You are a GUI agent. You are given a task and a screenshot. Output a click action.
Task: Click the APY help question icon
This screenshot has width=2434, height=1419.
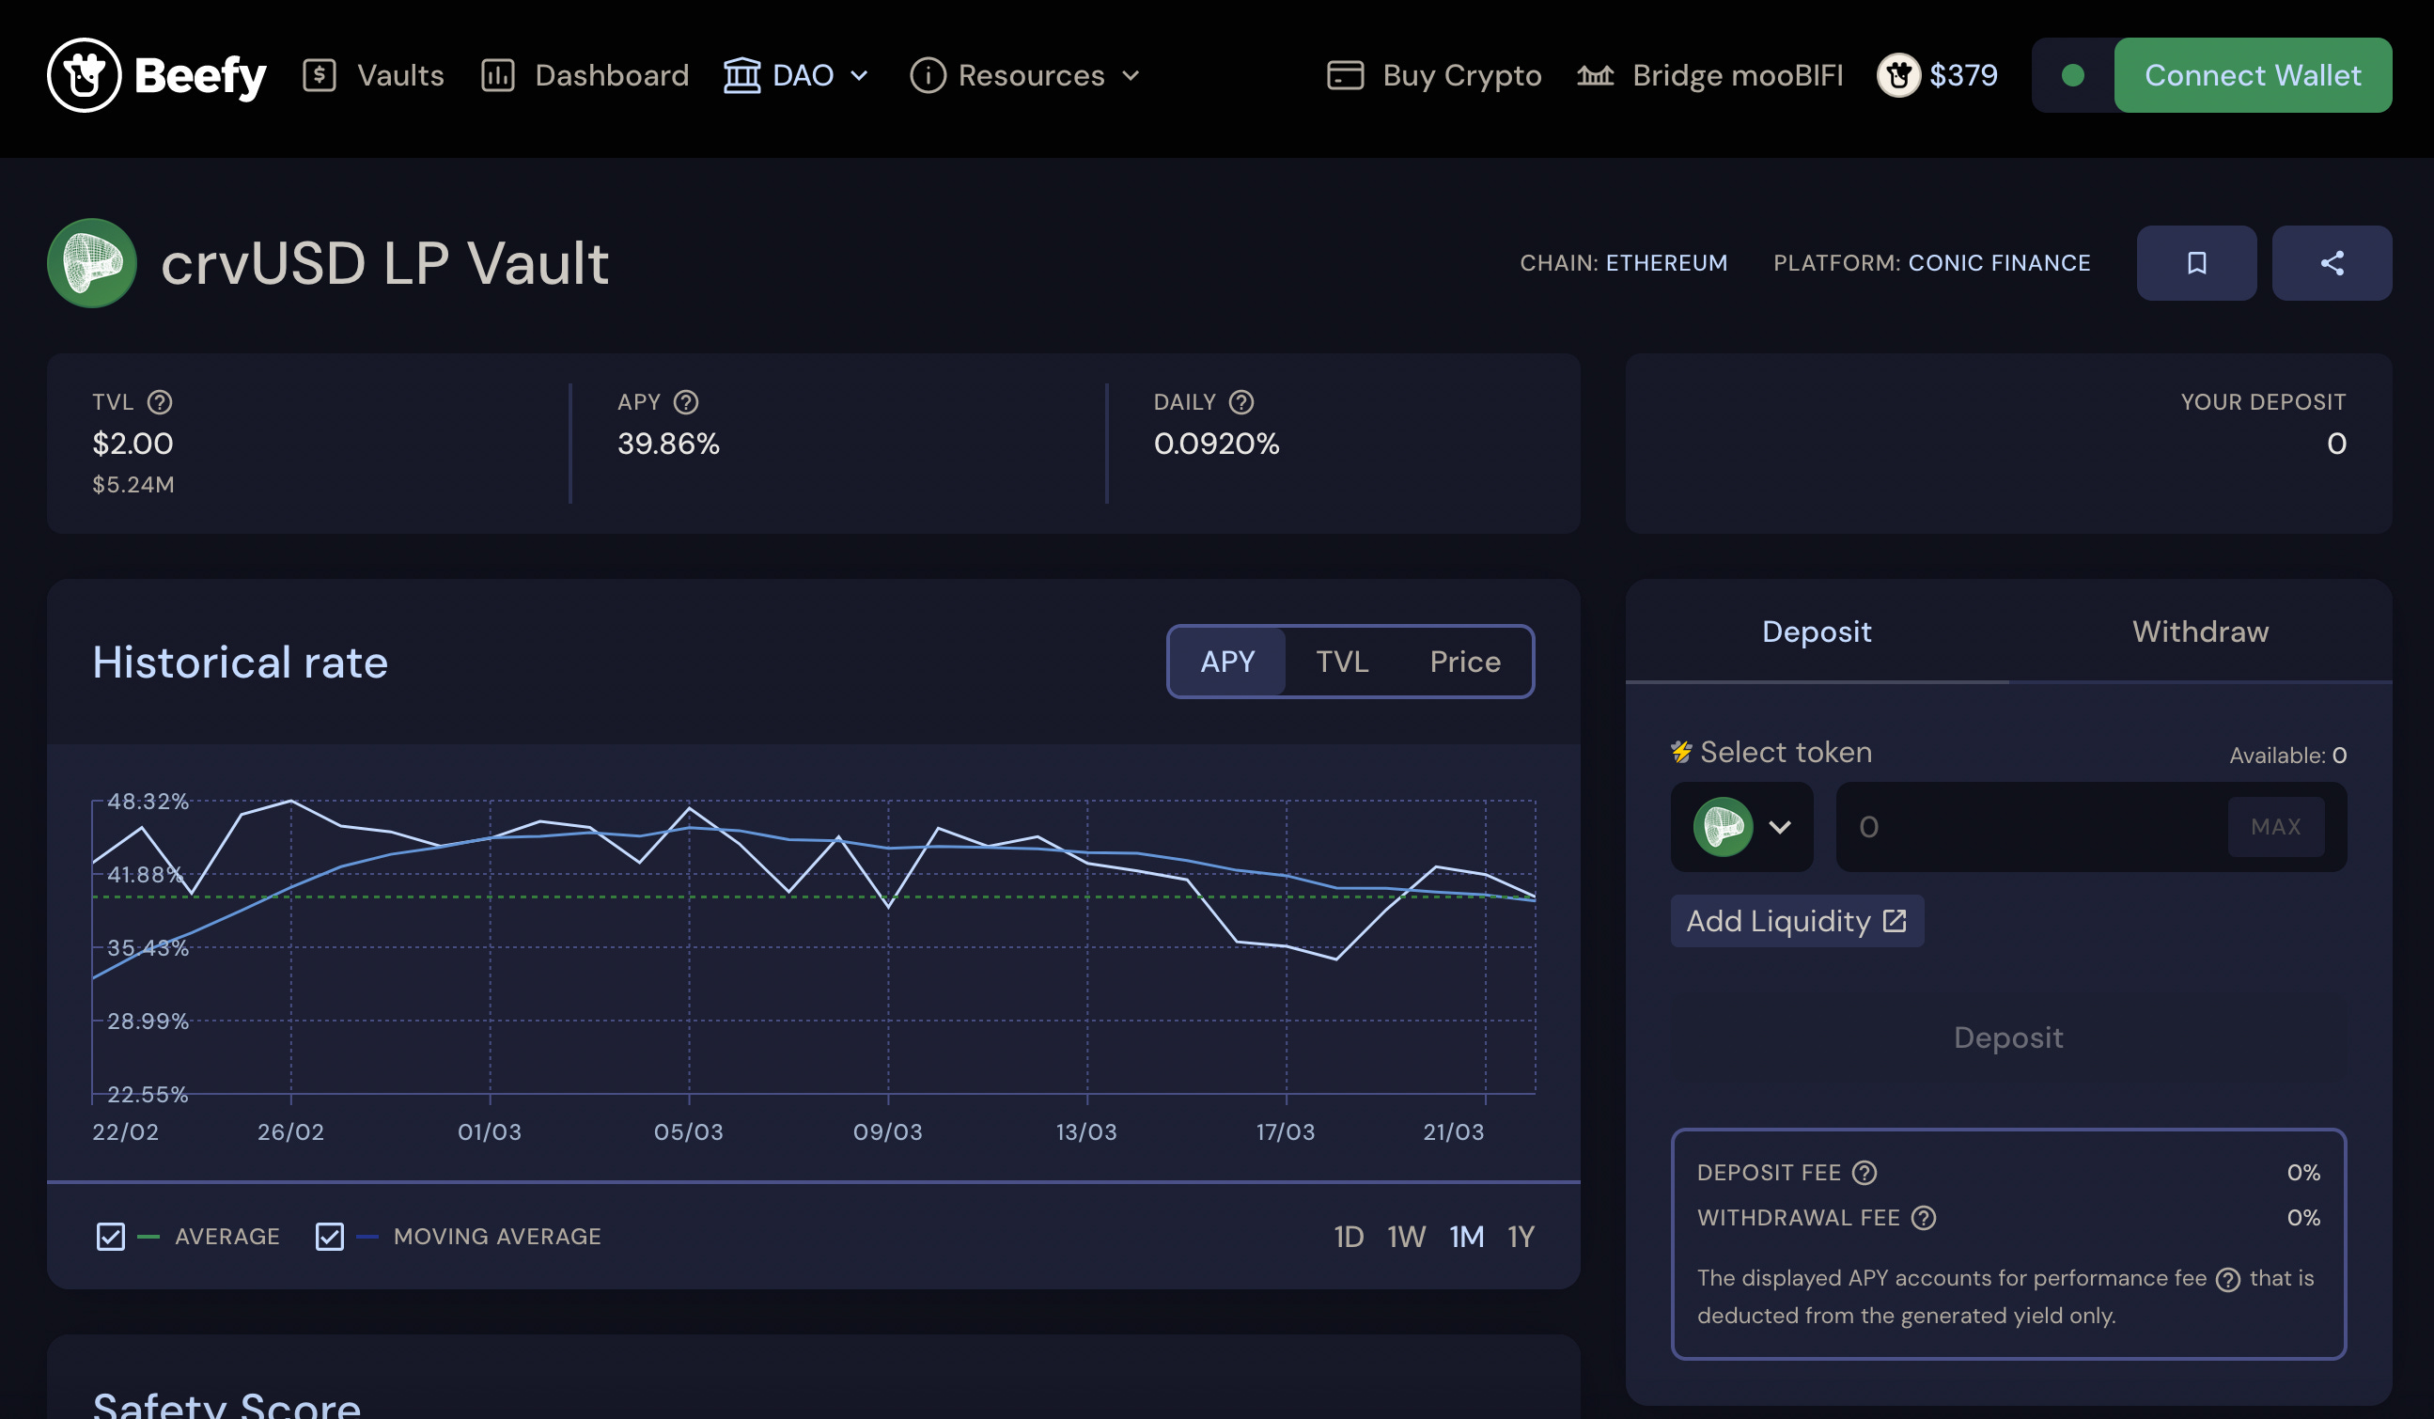(x=686, y=402)
